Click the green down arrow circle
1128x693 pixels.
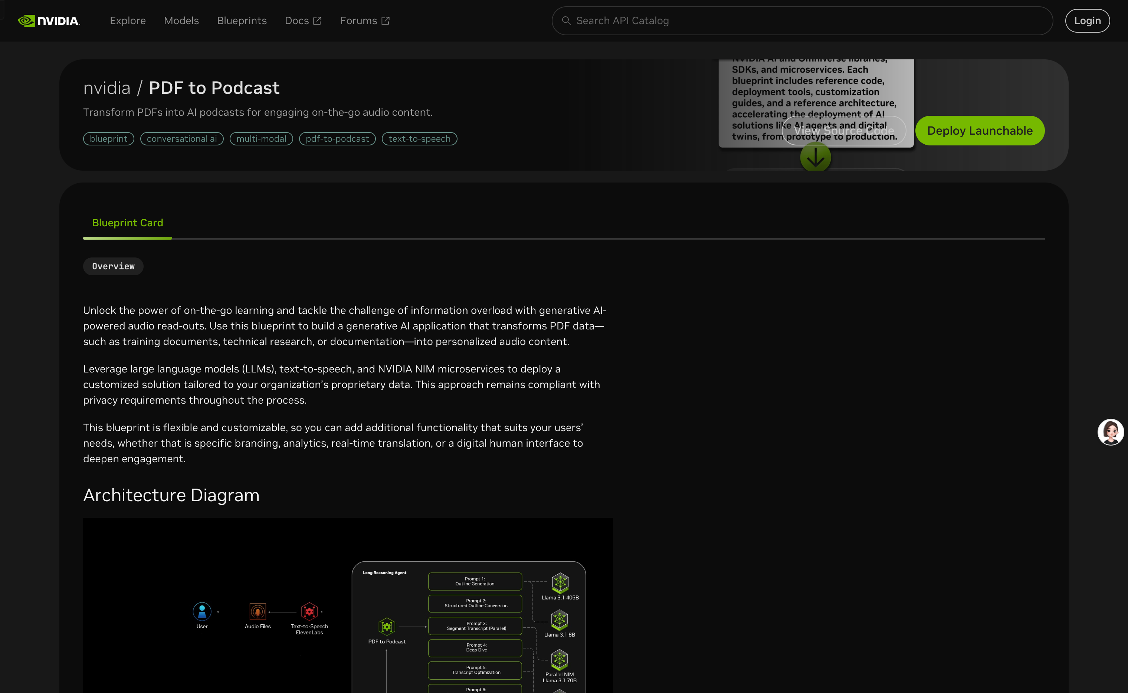(816, 157)
